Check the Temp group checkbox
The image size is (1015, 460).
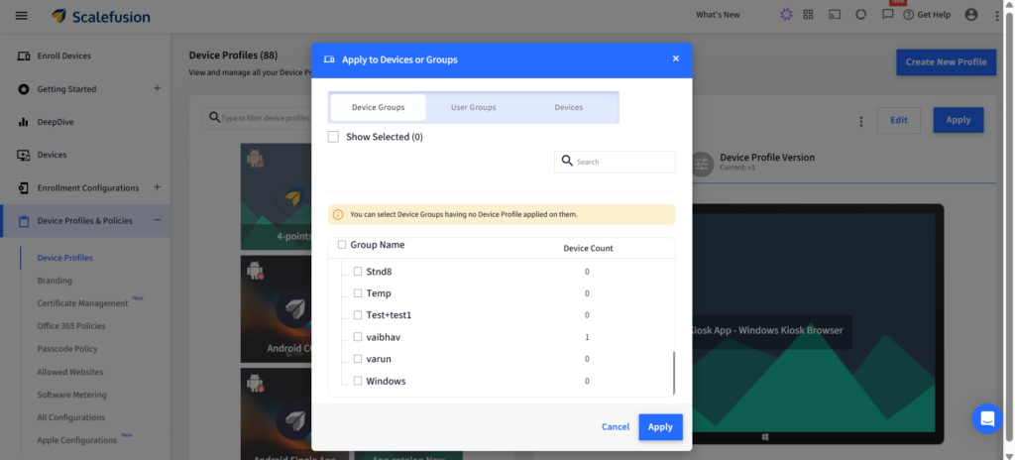click(358, 293)
